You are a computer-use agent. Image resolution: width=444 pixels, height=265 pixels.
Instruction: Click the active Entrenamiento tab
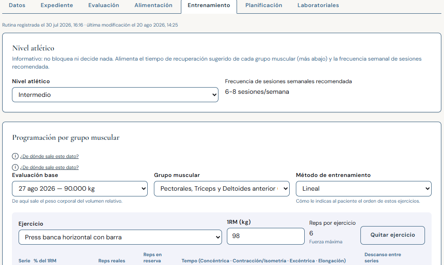pyautogui.click(x=209, y=5)
